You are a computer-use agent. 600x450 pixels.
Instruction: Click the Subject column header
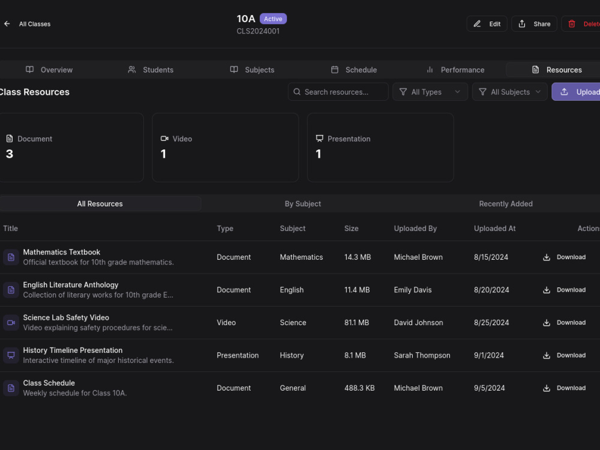point(293,229)
